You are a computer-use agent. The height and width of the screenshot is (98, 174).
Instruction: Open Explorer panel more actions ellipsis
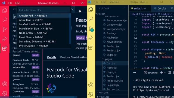click(x=124, y=8)
